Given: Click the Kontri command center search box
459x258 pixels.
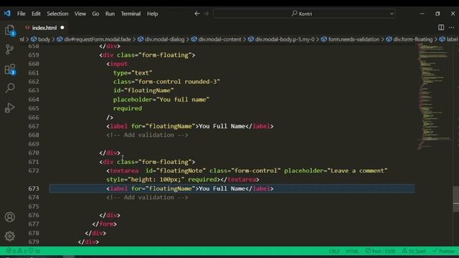Looking at the screenshot, I should (304, 14).
